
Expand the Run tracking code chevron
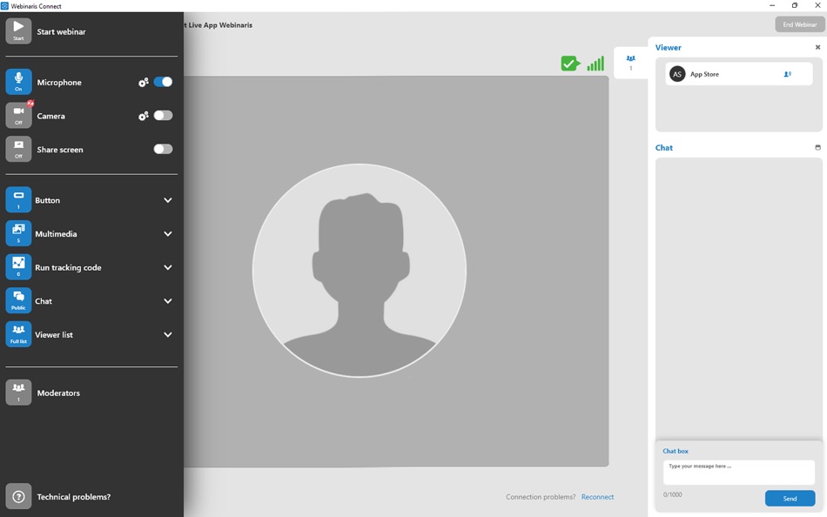pos(168,267)
